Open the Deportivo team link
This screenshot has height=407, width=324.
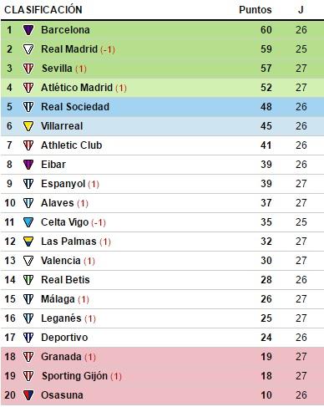(x=64, y=338)
